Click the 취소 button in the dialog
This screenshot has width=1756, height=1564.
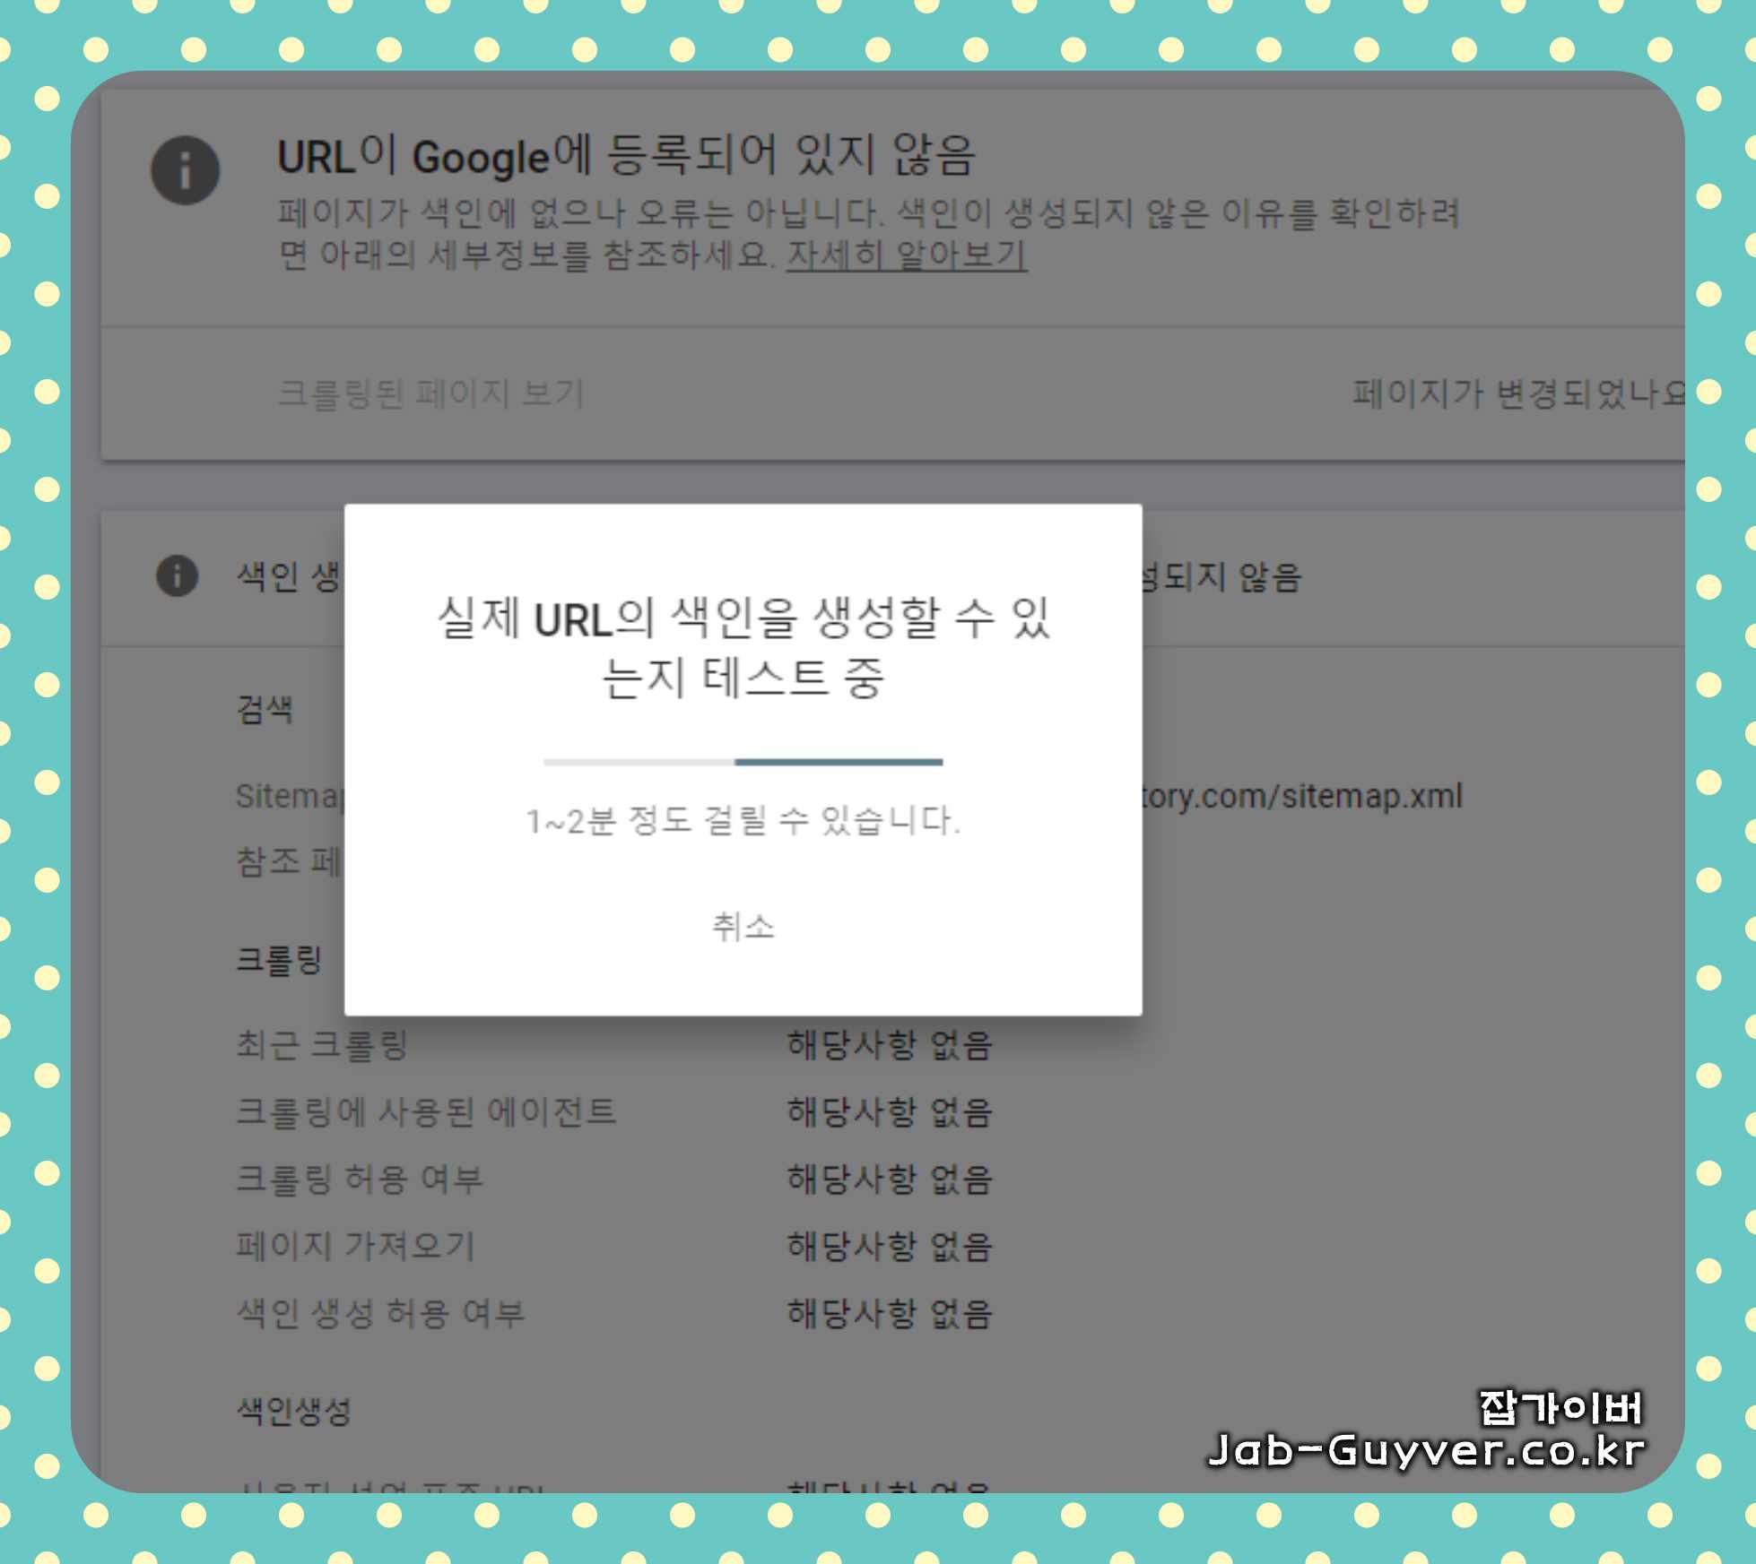coord(743,926)
